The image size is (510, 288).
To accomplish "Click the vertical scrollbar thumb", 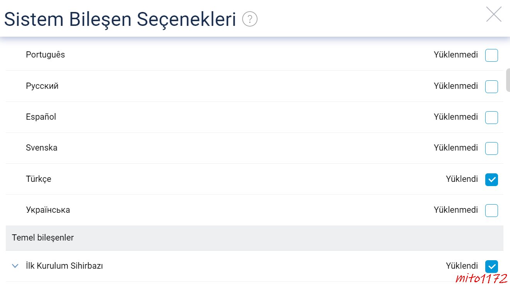I will pos(508,80).
